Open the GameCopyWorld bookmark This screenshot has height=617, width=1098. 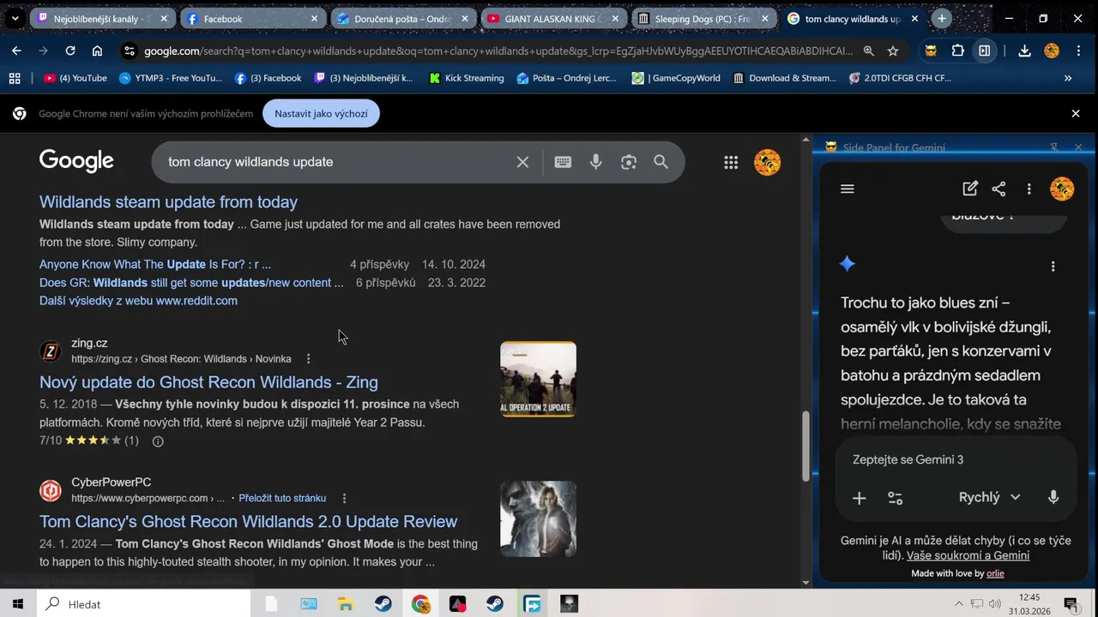coord(676,78)
